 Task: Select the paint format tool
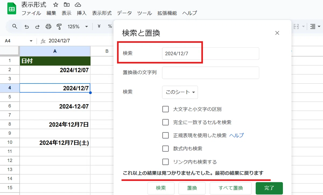59,26
